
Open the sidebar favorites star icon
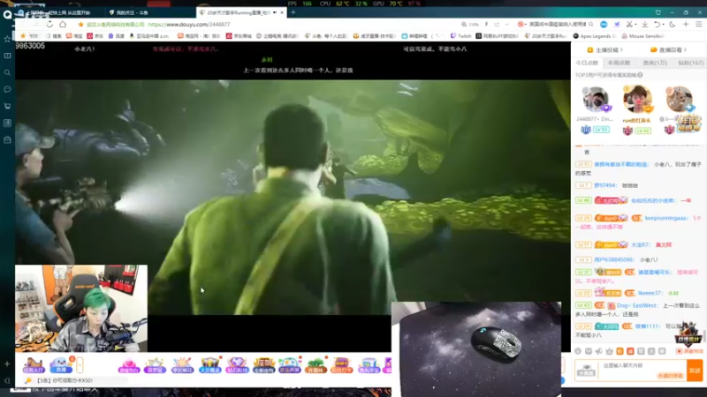pos(7,39)
